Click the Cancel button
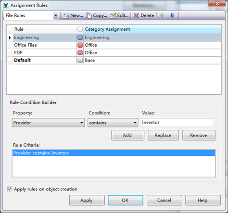The width and height of the screenshot is (228, 213). click(x=165, y=200)
